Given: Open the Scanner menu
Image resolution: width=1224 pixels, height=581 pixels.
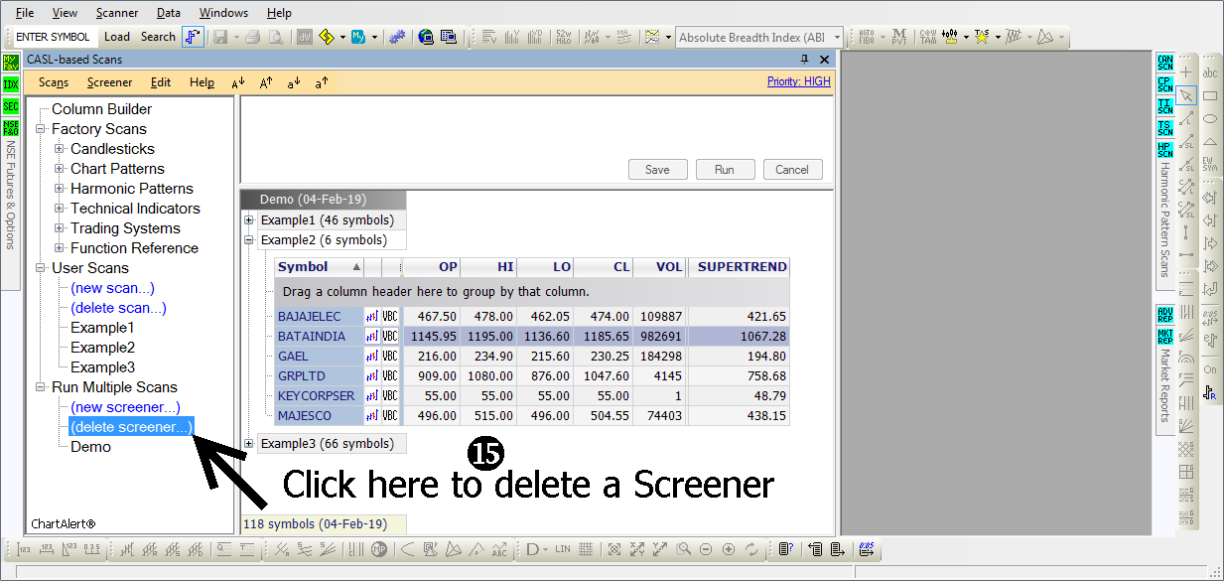Looking at the screenshot, I should 117,13.
